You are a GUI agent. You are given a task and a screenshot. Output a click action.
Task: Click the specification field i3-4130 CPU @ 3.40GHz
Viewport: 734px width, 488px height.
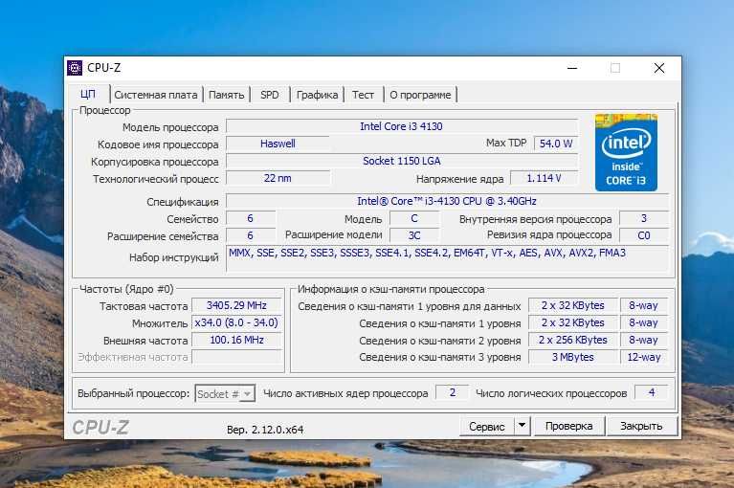pos(447,201)
